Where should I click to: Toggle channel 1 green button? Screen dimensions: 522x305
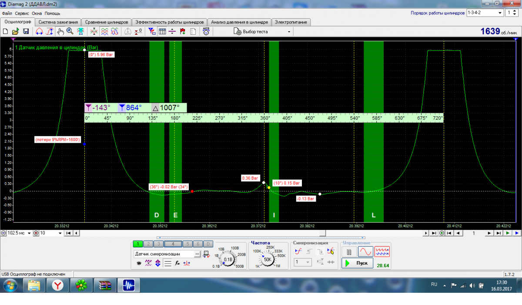pos(138,244)
